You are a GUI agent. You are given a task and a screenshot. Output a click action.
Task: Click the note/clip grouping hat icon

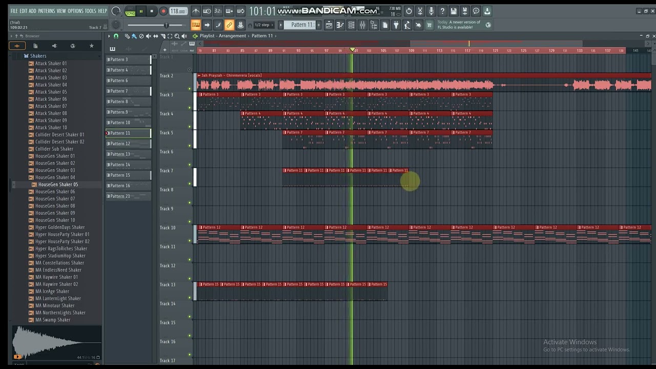[240, 25]
